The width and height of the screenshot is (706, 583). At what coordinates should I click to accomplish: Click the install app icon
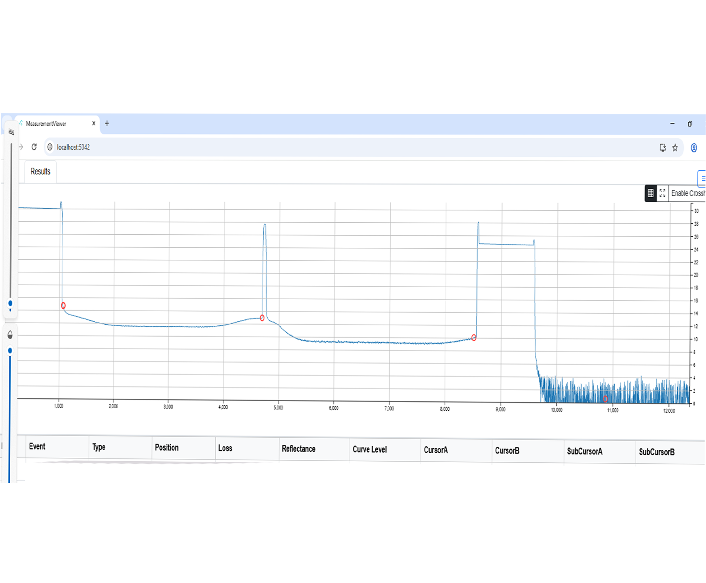[663, 148]
